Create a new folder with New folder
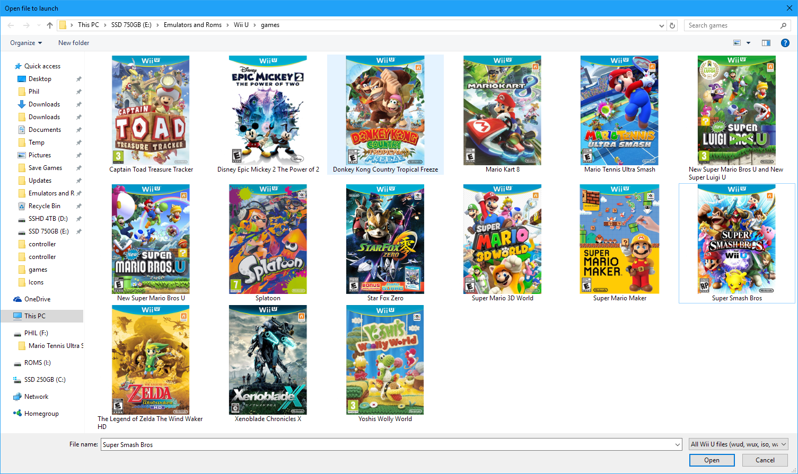 coord(73,43)
